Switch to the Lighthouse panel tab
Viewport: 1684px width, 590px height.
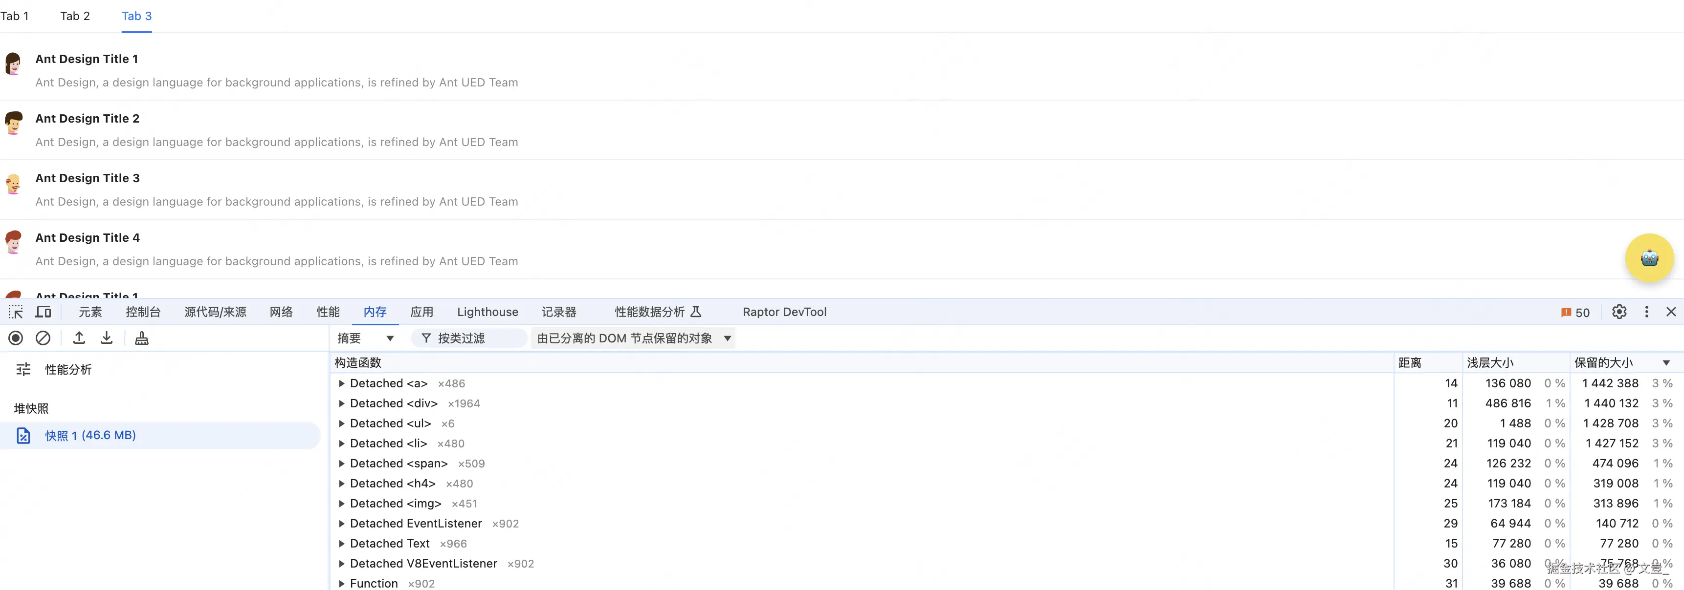[487, 312]
